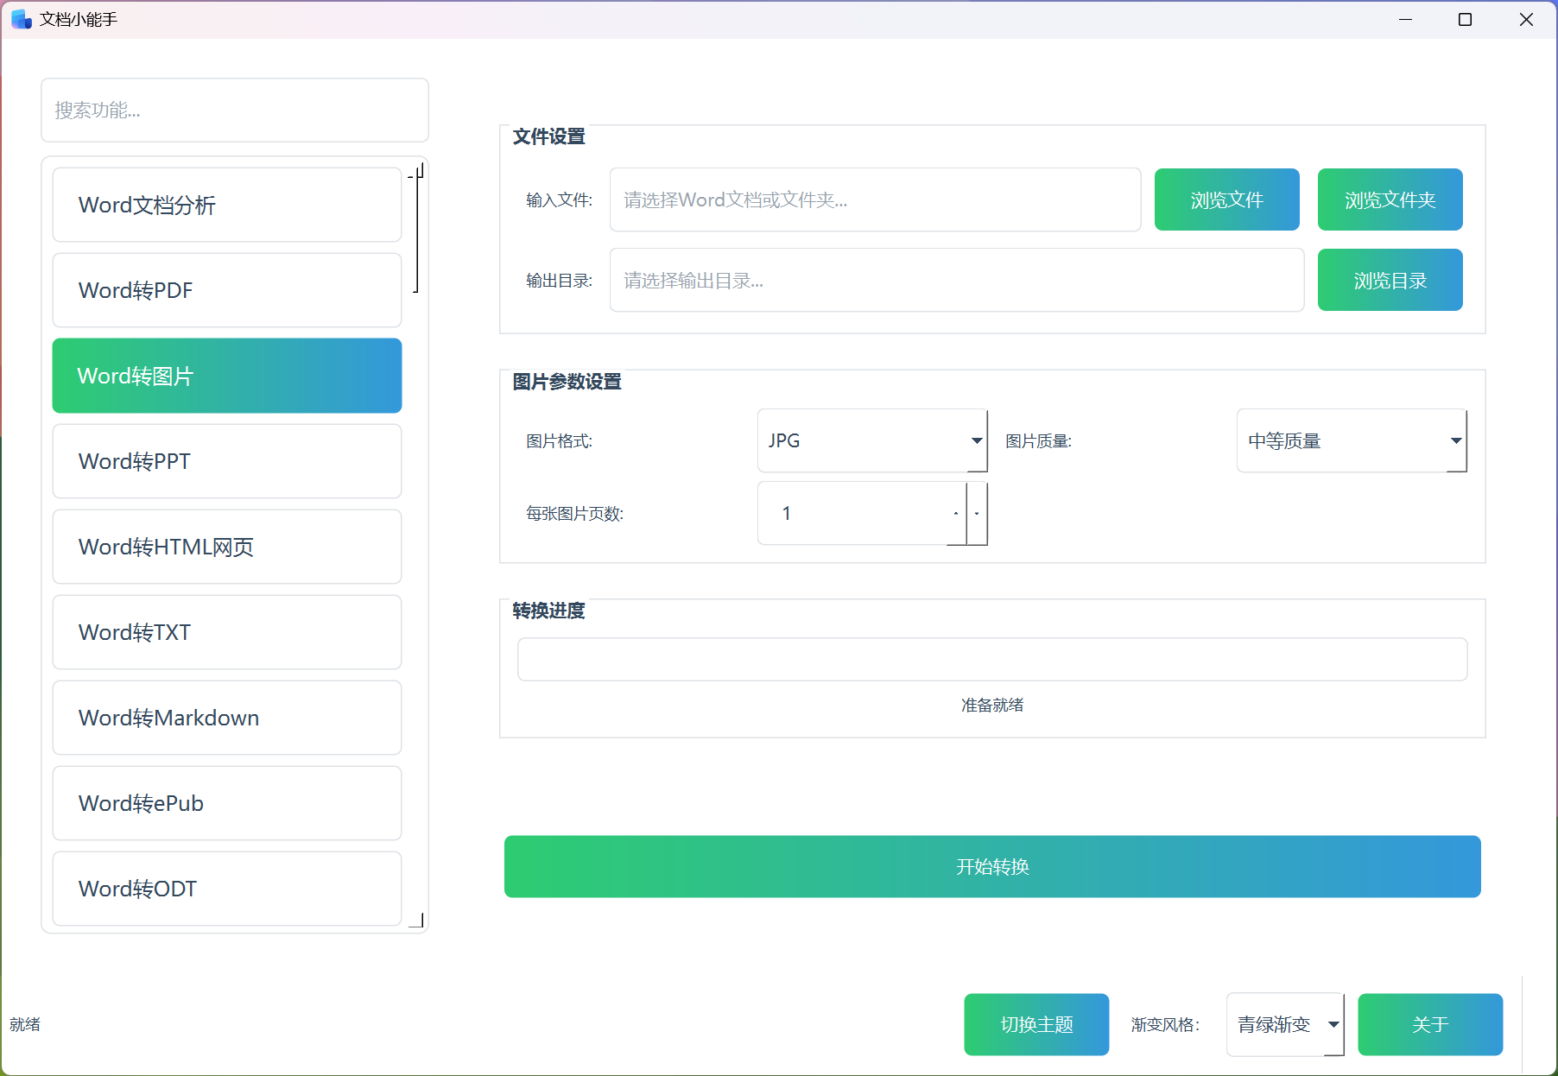
Task: Select the Word文档分析 function
Action: pyautogui.click(x=226, y=205)
